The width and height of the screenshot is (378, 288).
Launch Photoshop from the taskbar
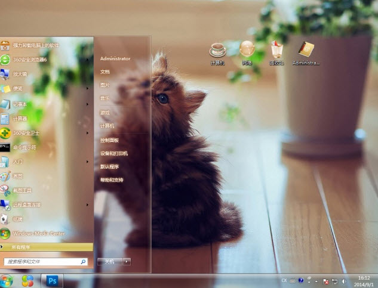[53, 280]
